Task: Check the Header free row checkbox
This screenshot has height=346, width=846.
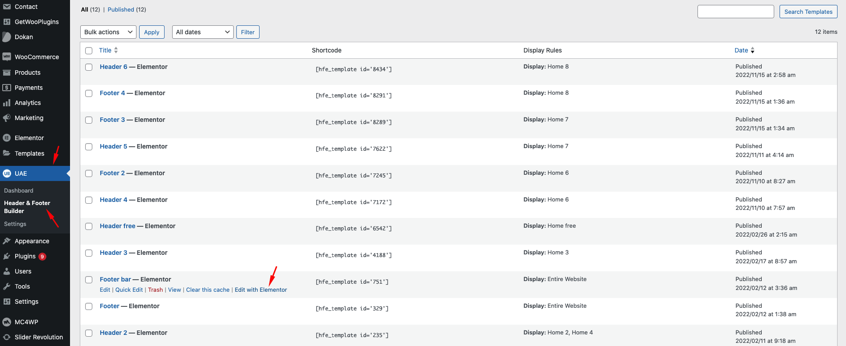Action: (x=89, y=226)
